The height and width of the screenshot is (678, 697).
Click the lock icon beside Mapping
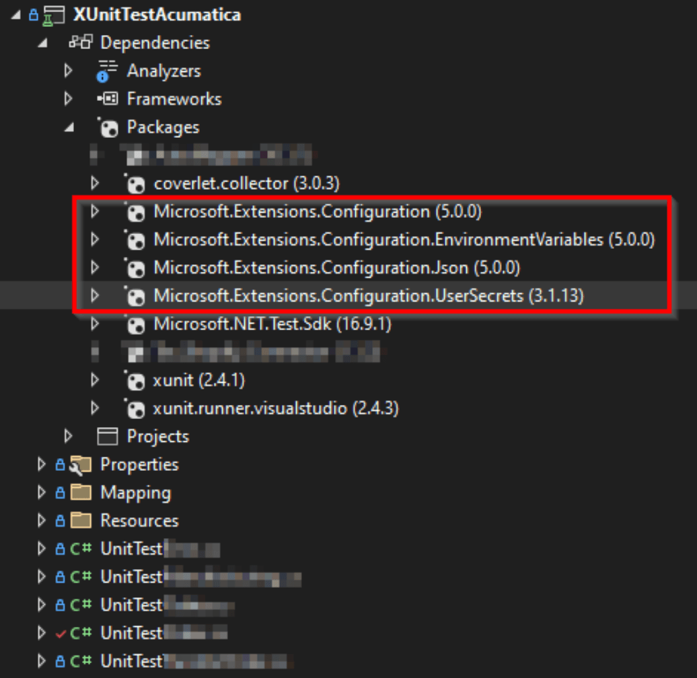[x=61, y=492]
